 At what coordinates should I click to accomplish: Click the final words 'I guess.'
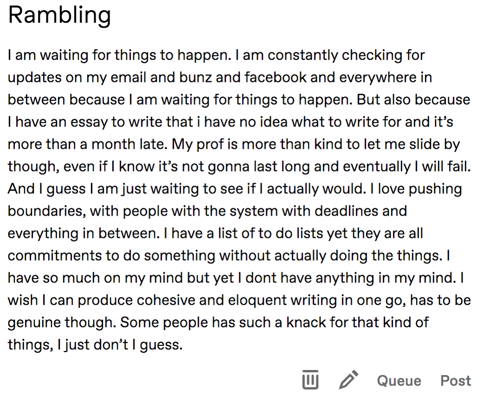click(x=157, y=345)
